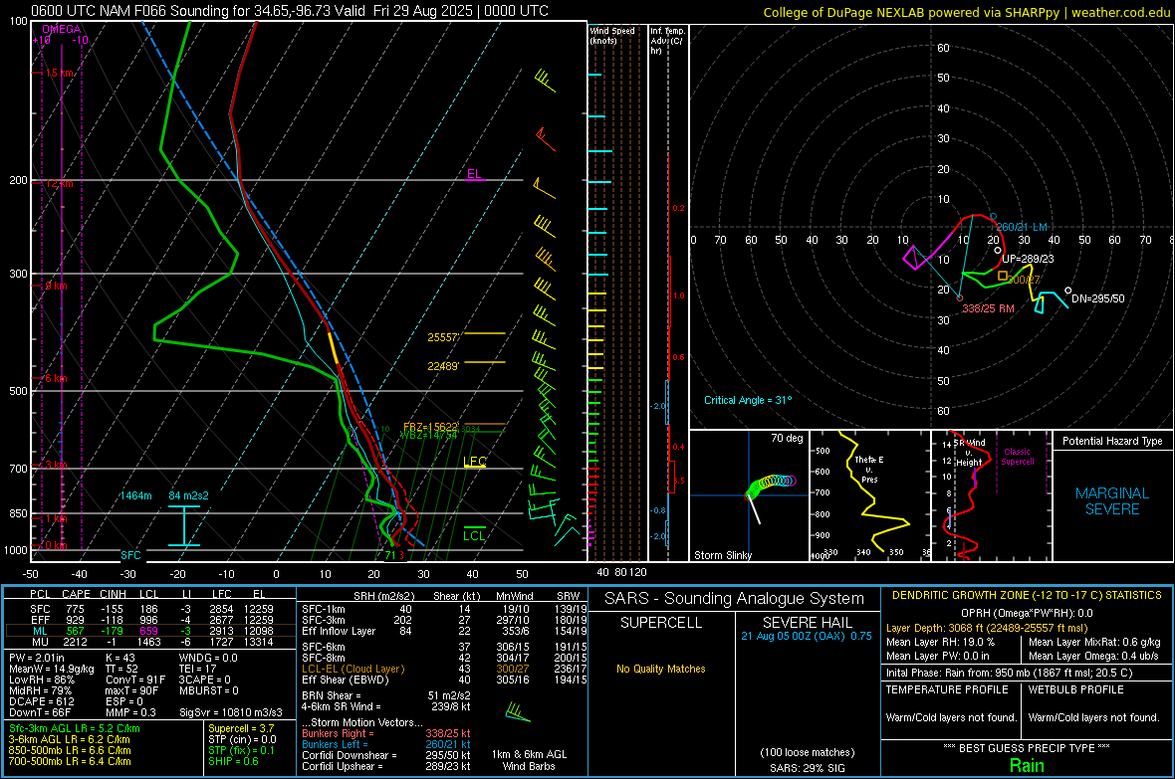Screen dimensions: 1175x779
Task: Click the yellow LFC label on the skew-T
Action: pyautogui.click(x=474, y=462)
